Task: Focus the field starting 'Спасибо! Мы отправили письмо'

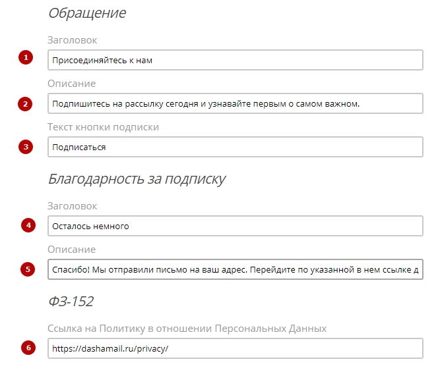Action: click(234, 269)
